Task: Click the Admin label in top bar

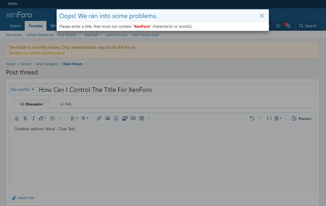Action: click(12, 4)
